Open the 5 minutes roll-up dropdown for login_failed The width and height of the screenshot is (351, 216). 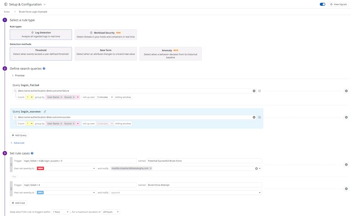105,97
